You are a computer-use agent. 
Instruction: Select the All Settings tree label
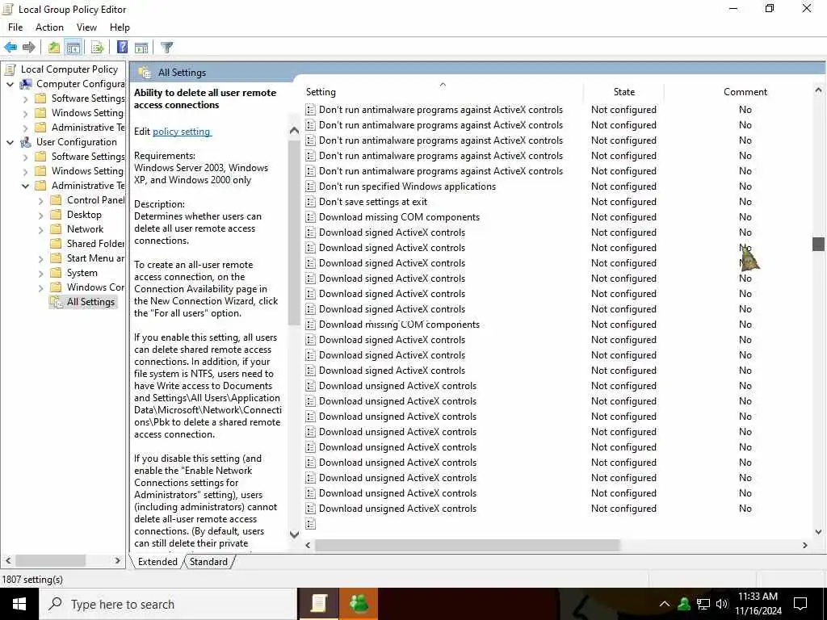90,302
